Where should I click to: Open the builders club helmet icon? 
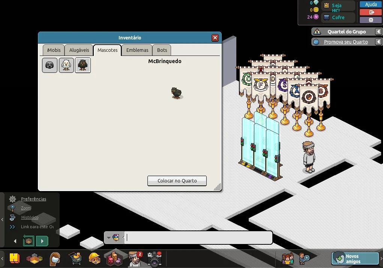(95, 259)
